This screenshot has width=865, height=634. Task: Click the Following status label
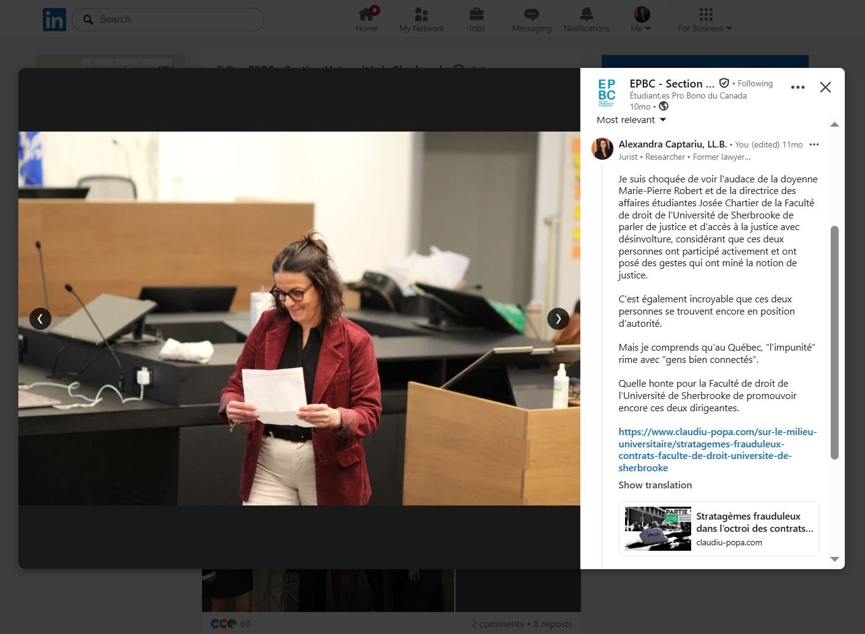[x=755, y=83]
